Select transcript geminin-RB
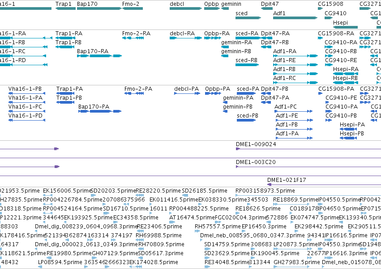The image size is (381, 269). click(225, 56)
